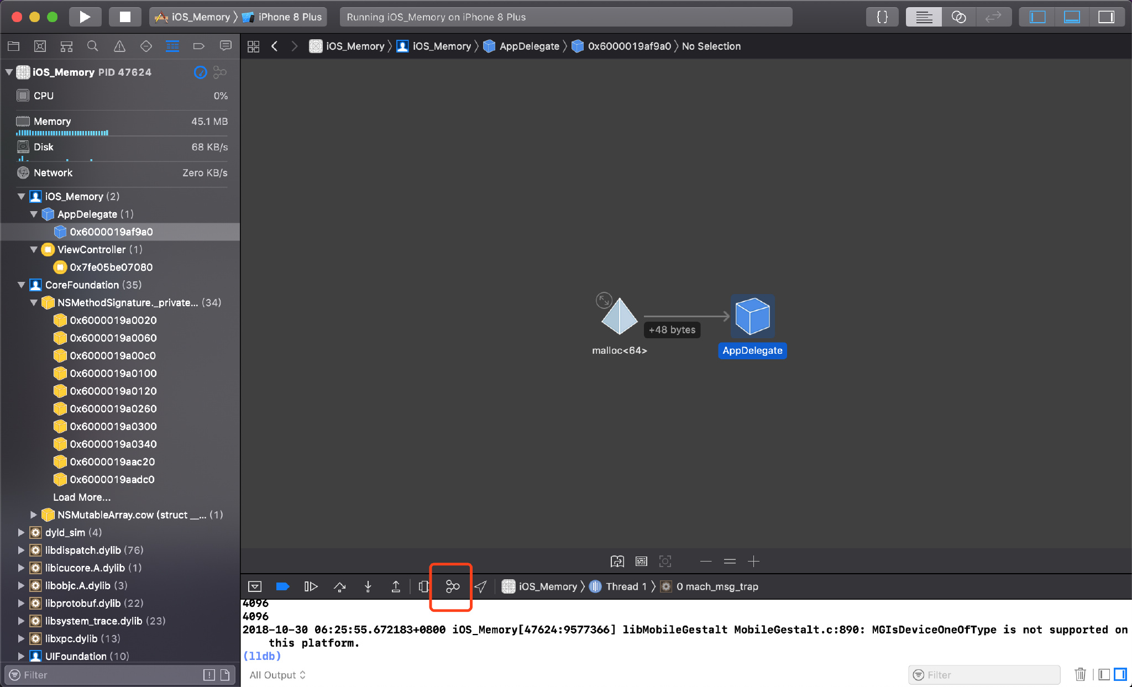Click the Step Over debug icon
This screenshot has width=1132, height=687.
pos(339,586)
